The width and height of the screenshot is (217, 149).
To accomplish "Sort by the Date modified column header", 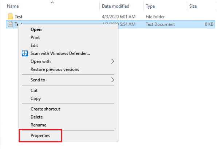I will [115, 6].
